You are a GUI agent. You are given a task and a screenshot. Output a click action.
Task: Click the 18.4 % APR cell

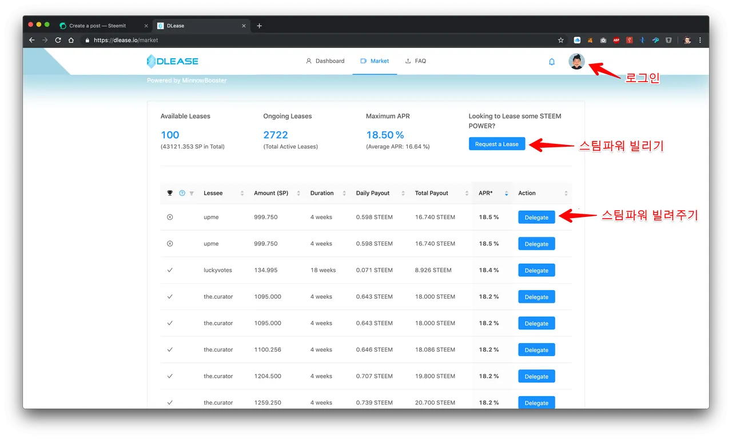pos(489,271)
